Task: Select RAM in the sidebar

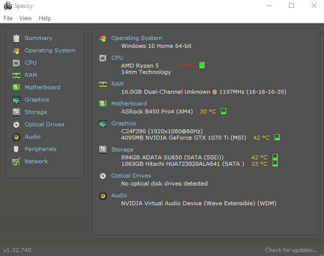Action: pos(31,75)
